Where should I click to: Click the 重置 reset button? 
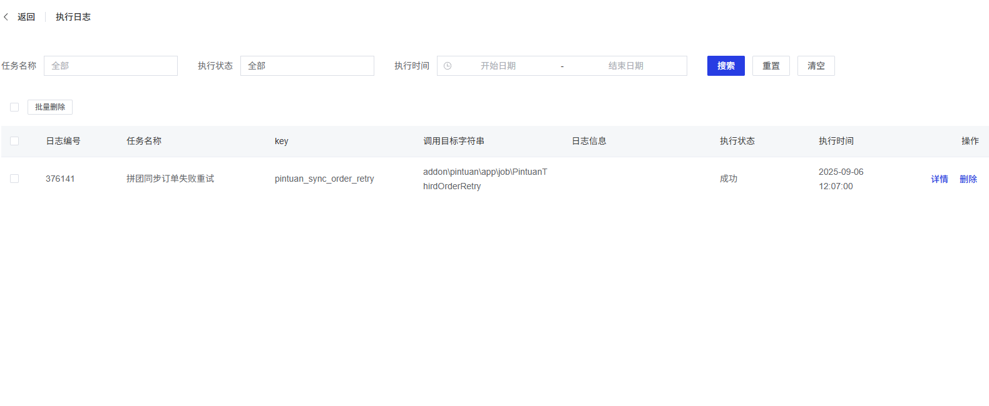[771, 66]
